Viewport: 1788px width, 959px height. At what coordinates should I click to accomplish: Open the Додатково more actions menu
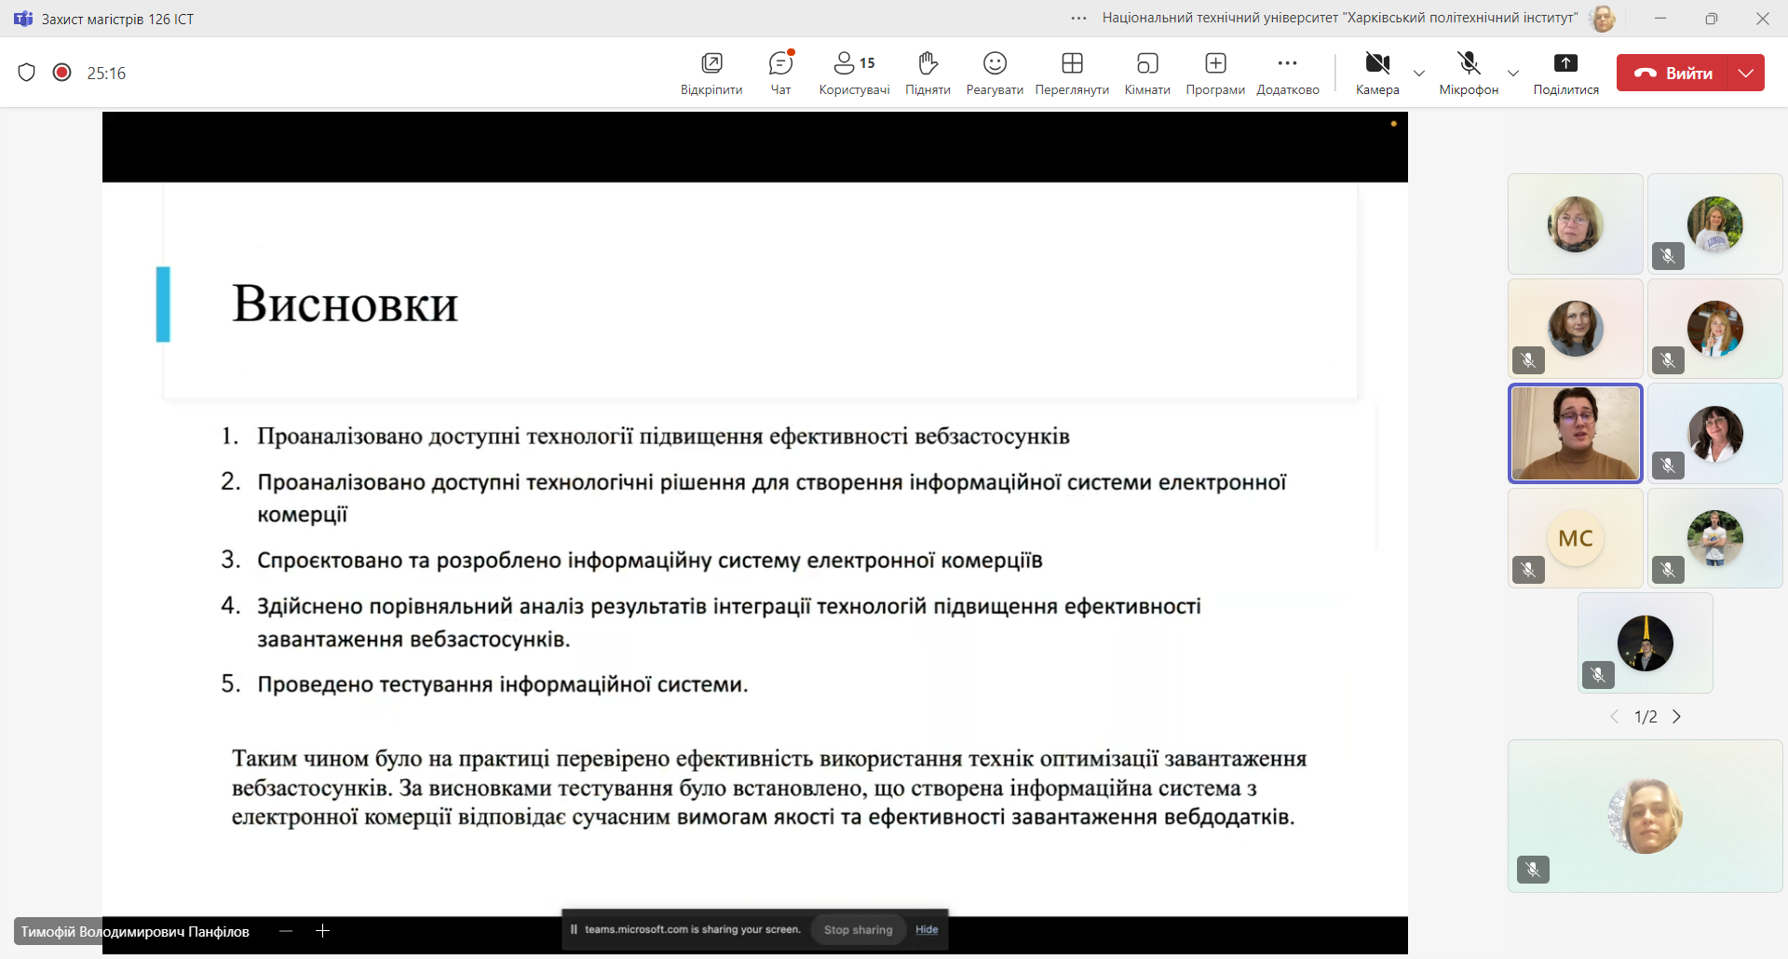(1288, 73)
